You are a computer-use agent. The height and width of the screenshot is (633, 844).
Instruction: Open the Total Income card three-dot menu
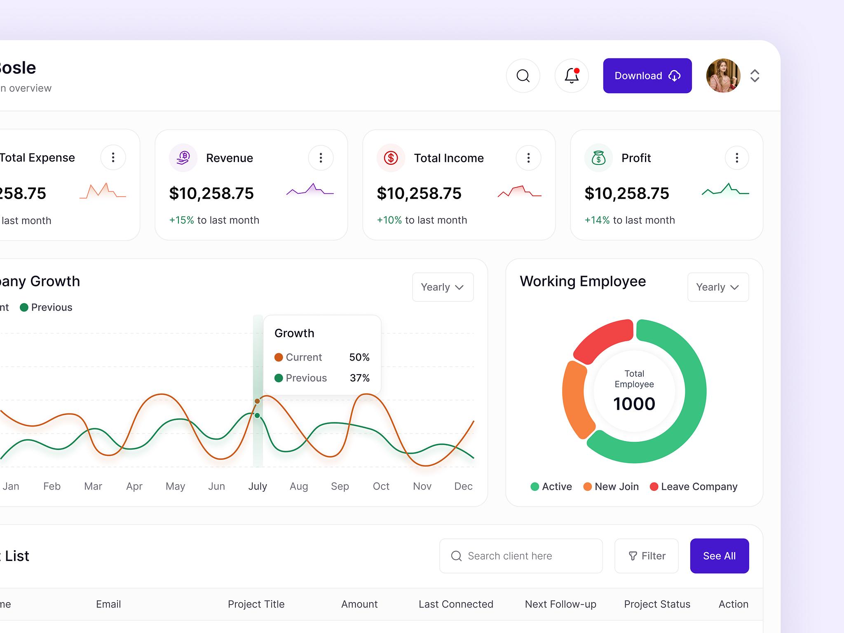point(528,158)
